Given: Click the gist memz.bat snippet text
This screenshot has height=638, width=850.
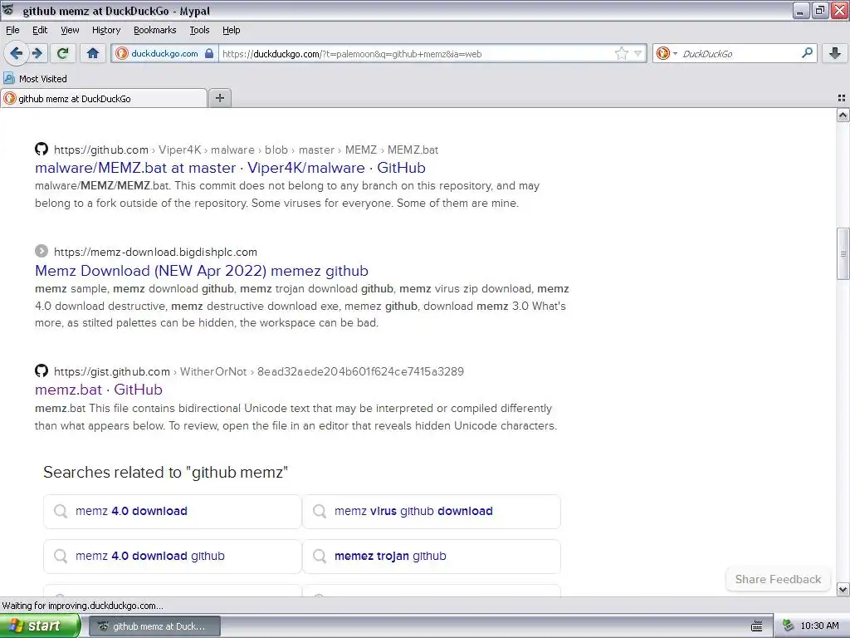Looking at the screenshot, I should (x=296, y=417).
